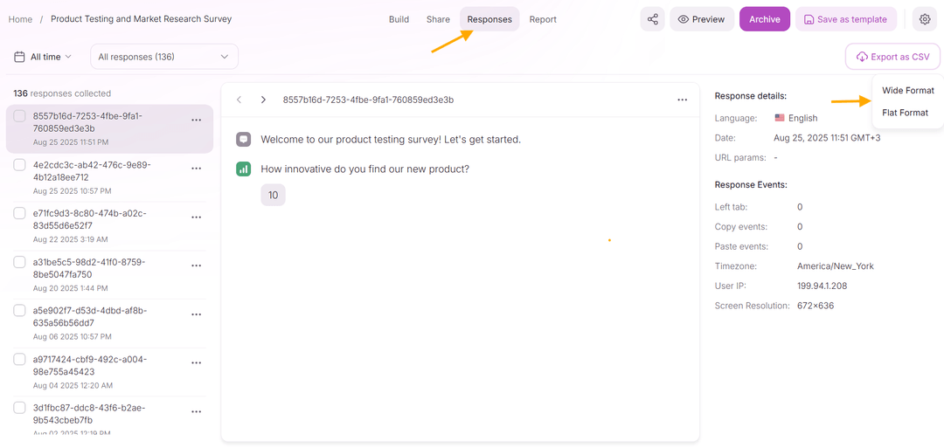
Task: Click the Archive button
Action: tap(764, 19)
